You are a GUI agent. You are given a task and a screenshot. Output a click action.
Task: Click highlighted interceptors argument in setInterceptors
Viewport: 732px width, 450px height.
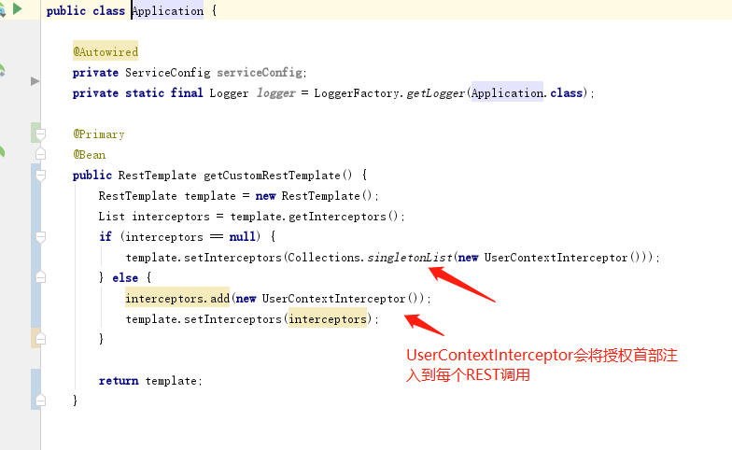(x=328, y=319)
